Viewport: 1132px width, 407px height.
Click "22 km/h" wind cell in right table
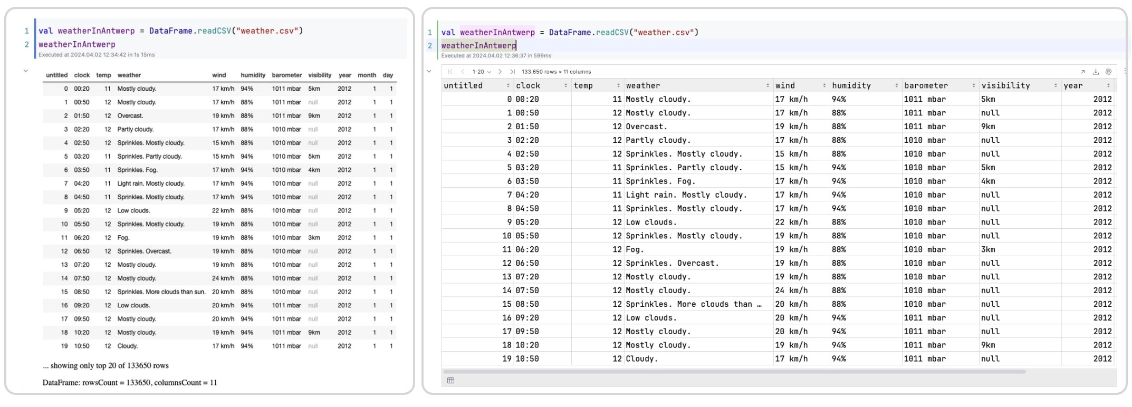click(x=791, y=222)
